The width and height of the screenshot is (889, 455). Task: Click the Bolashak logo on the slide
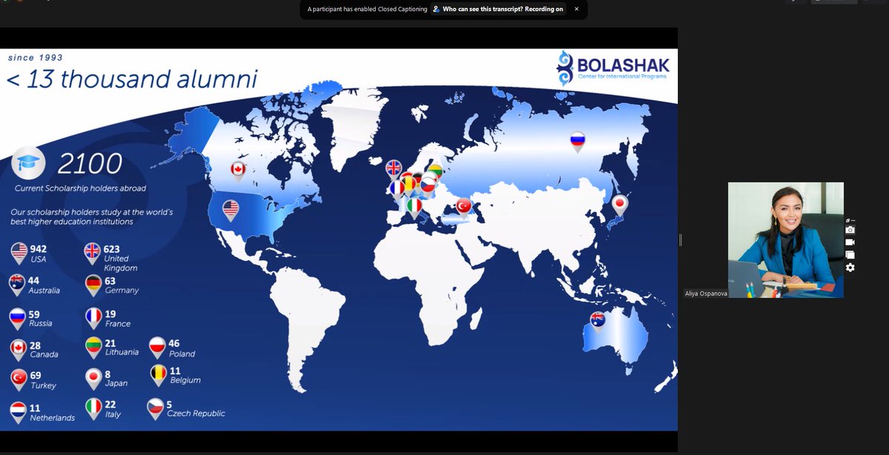pos(613,67)
